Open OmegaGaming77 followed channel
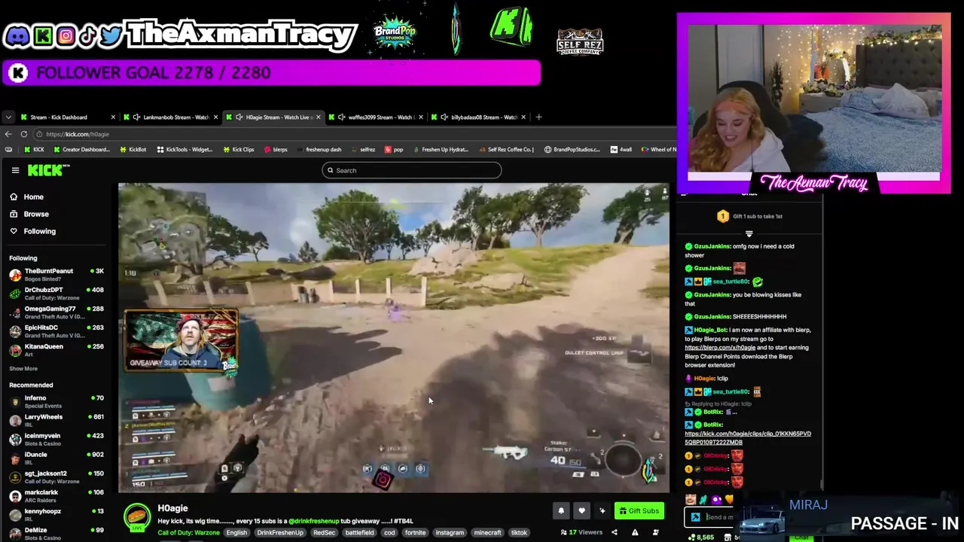This screenshot has height=542, width=964. click(x=56, y=312)
